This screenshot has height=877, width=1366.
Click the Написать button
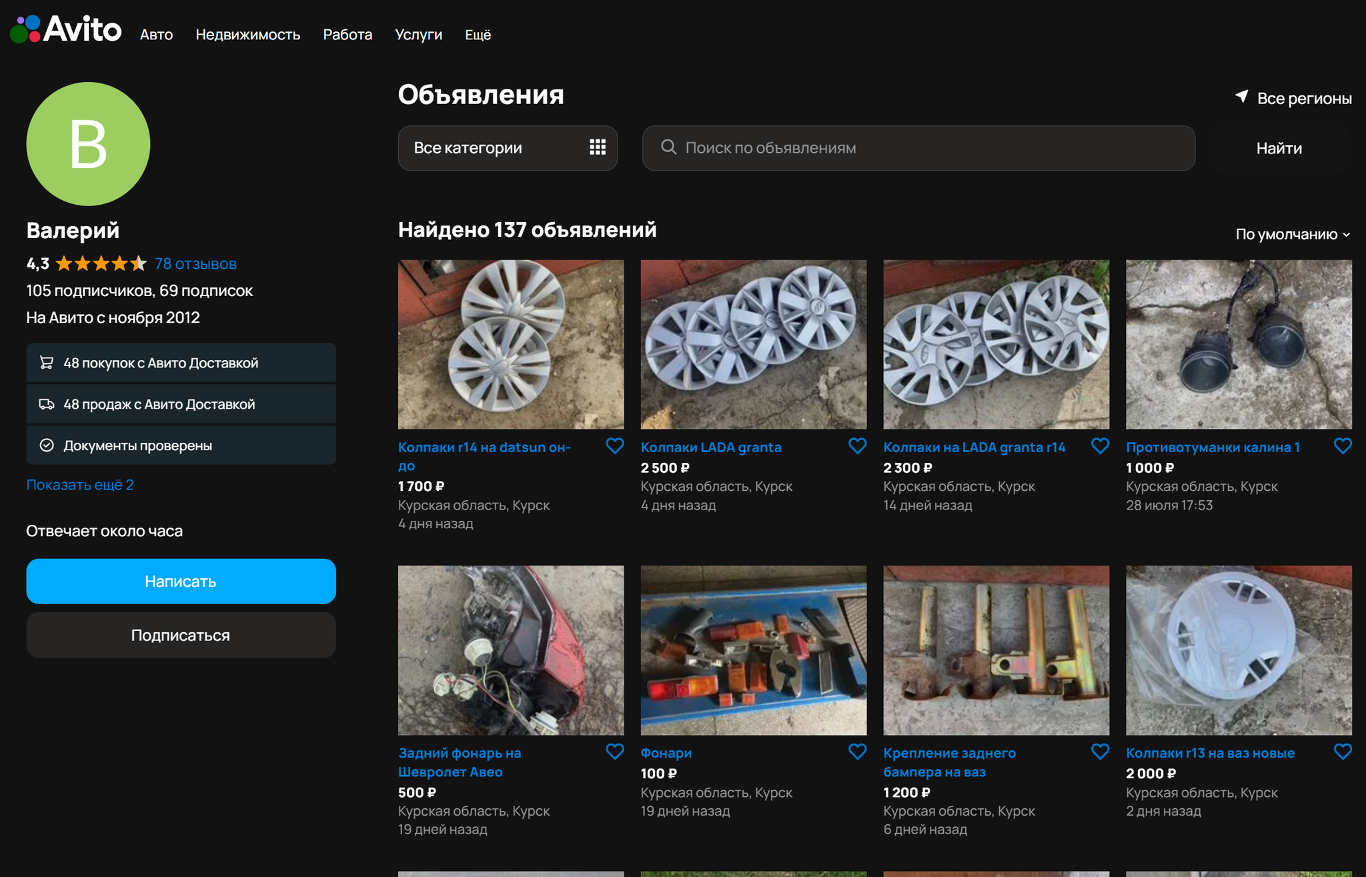point(181,582)
